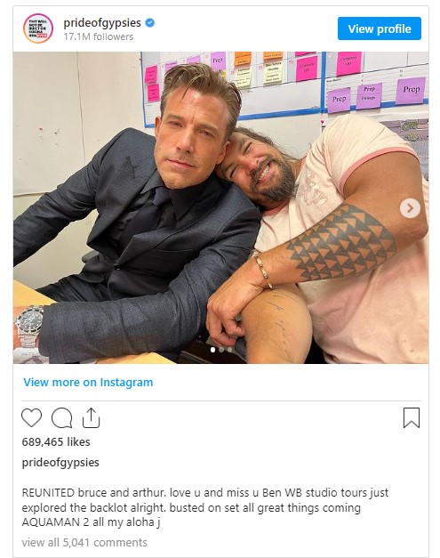The height and width of the screenshot is (558, 440).
Task: Select the first carousel dot indicator
Action: point(212,350)
